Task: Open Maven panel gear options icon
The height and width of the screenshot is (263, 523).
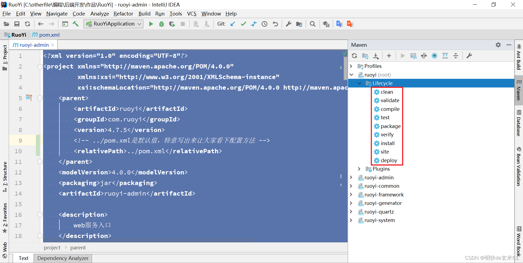Action: pyautogui.click(x=498, y=45)
